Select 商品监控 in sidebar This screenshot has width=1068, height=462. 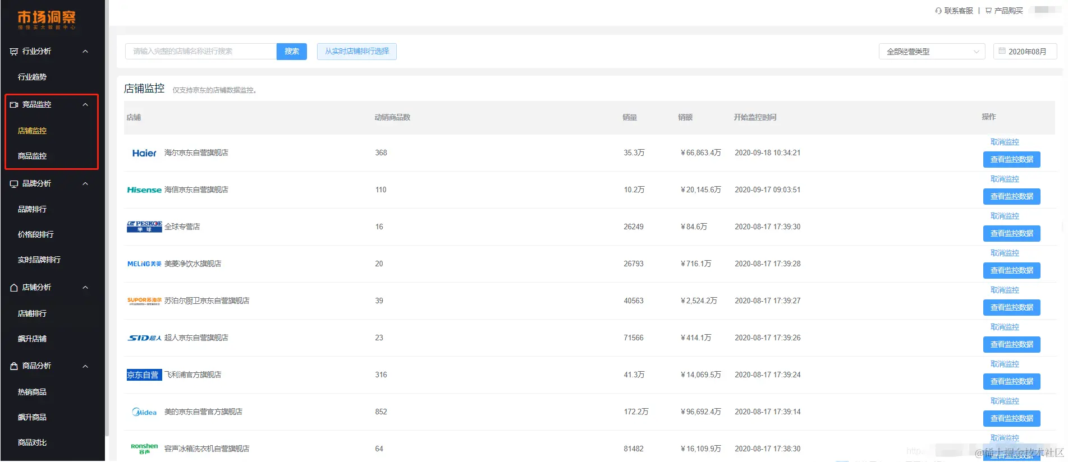click(32, 156)
